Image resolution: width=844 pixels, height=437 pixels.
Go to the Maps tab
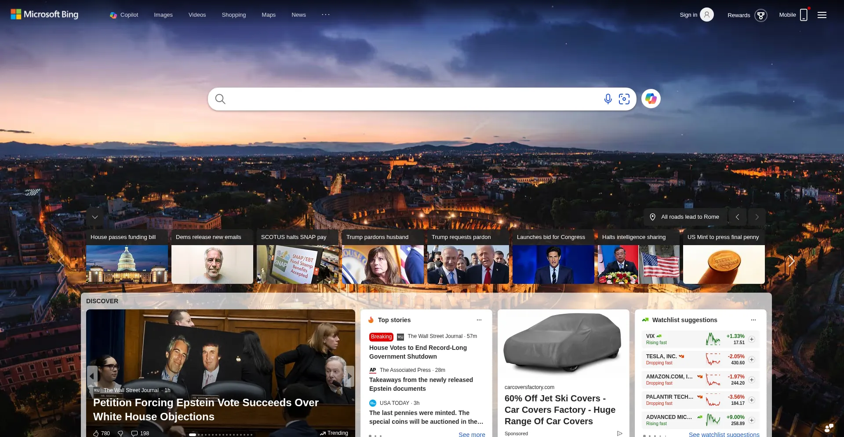tap(269, 15)
